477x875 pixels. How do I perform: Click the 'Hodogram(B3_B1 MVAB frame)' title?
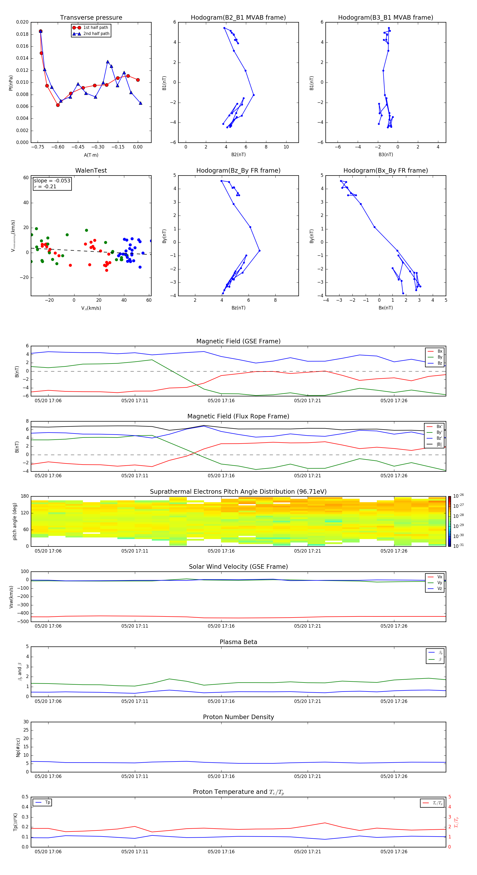pyautogui.click(x=386, y=18)
